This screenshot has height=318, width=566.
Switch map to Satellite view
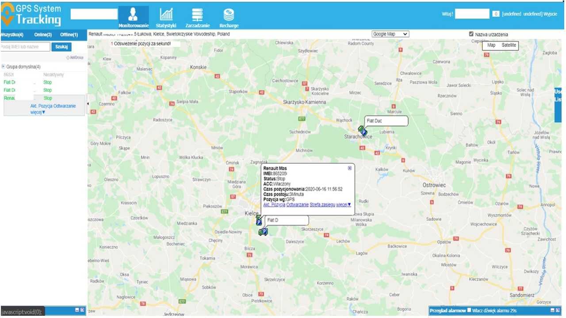pos(509,45)
